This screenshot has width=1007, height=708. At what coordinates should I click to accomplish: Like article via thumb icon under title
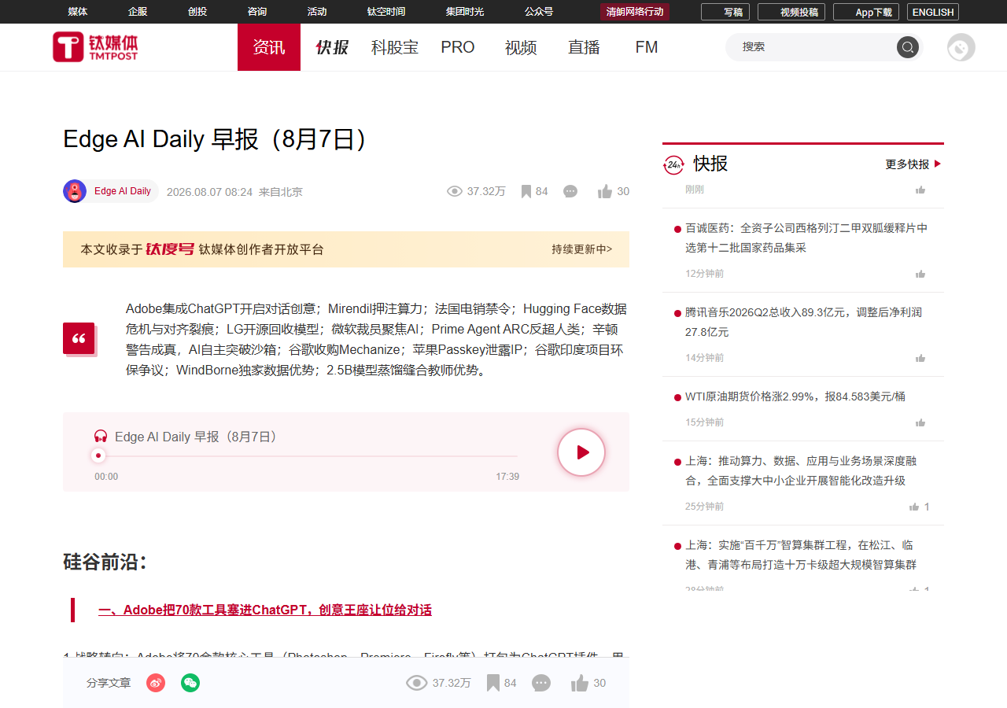pos(605,191)
